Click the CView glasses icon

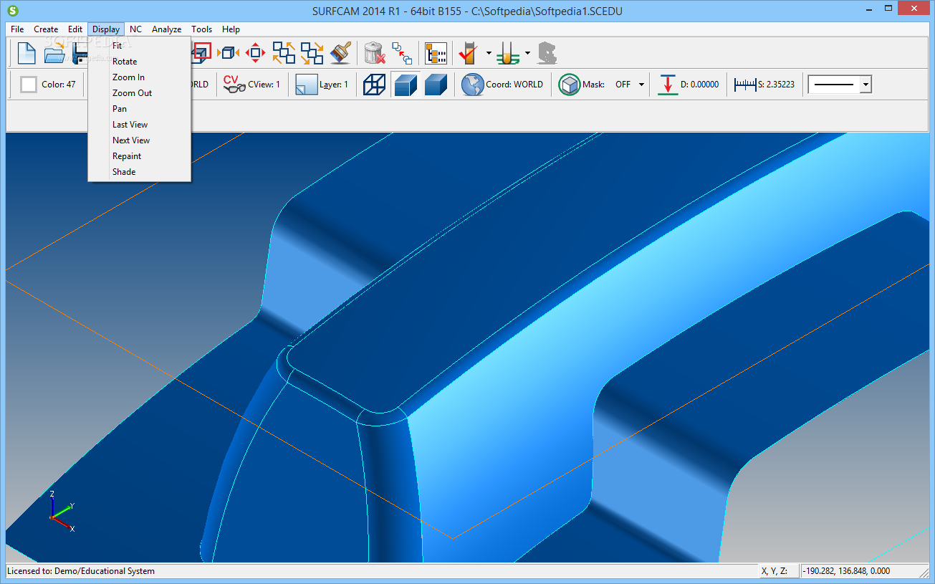point(234,85)
